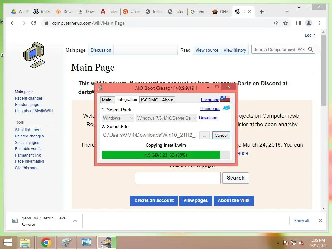Click the Select File path field
The width and height of the screenshot is (332, 249).
click(149, 135)
